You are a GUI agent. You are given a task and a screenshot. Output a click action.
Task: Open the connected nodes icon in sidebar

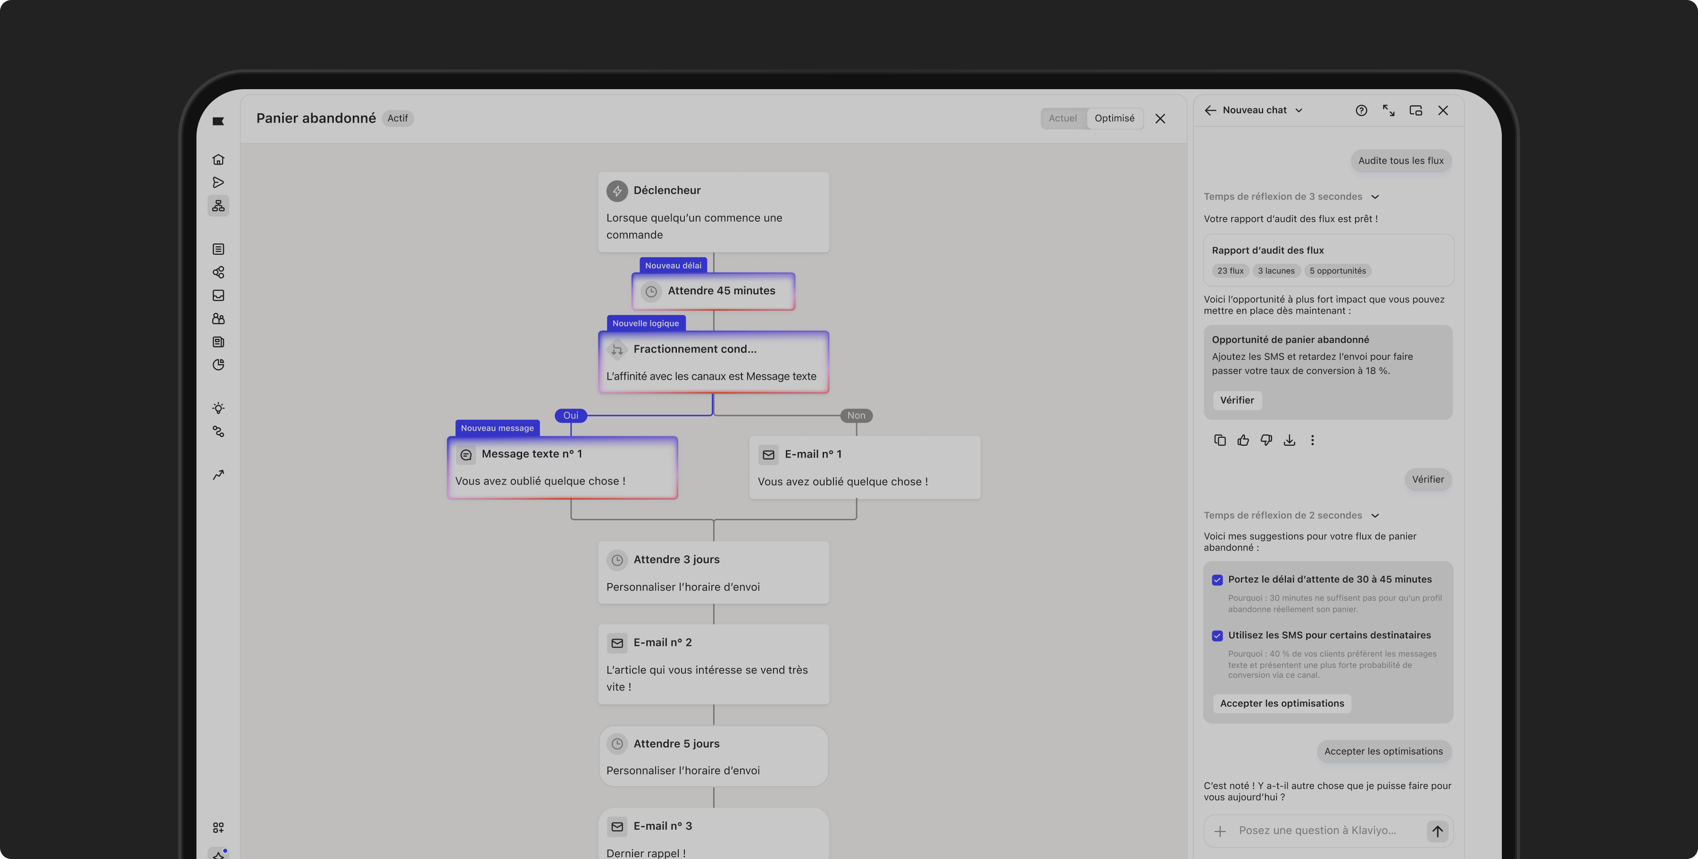[x=218, y=431]
